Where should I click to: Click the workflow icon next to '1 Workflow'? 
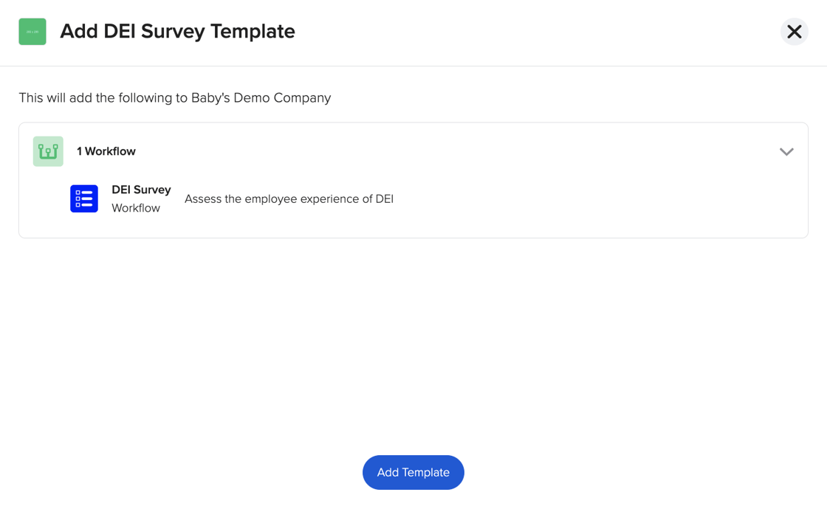click(x=48, y=151)
